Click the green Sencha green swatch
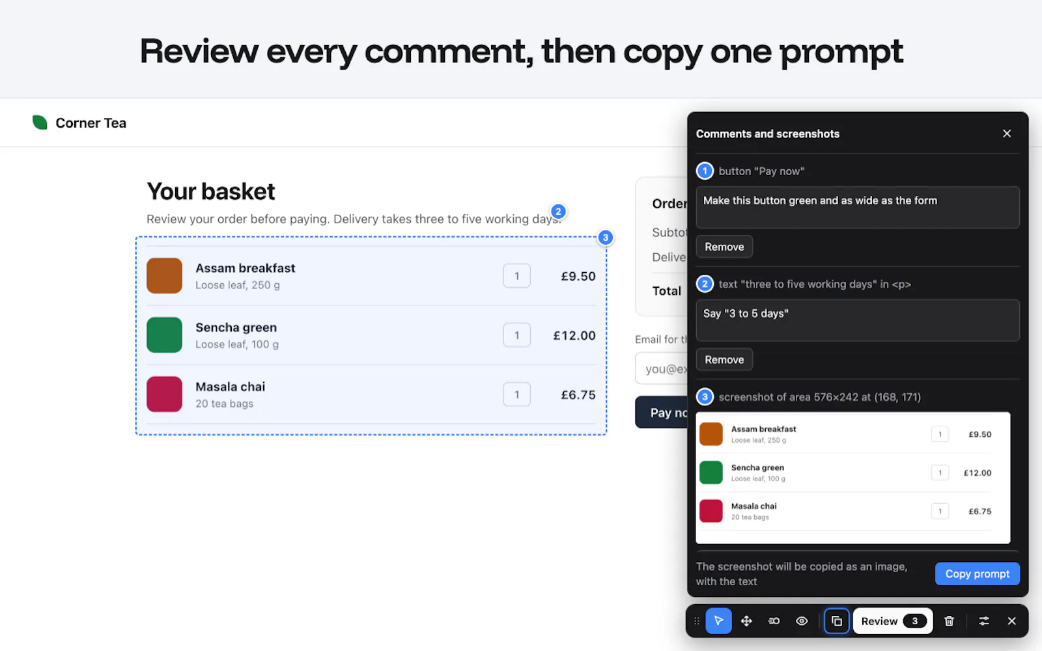The height and width of the screenshot is (651, 1042). point(164,335)
